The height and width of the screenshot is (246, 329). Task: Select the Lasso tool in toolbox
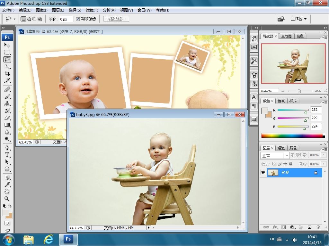click(x=7, y=59)
